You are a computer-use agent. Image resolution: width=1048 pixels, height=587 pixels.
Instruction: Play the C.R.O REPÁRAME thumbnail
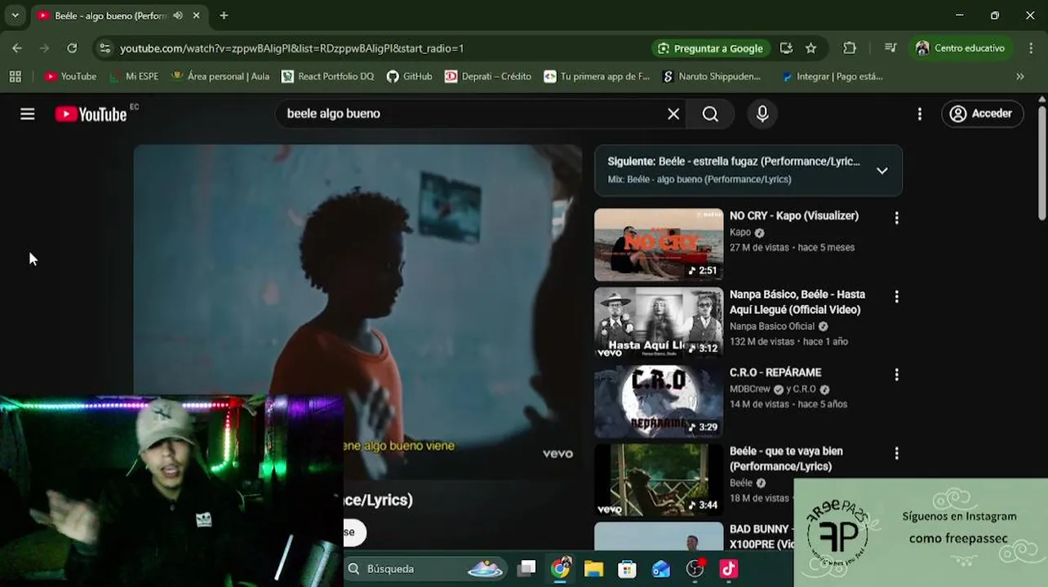659,401
